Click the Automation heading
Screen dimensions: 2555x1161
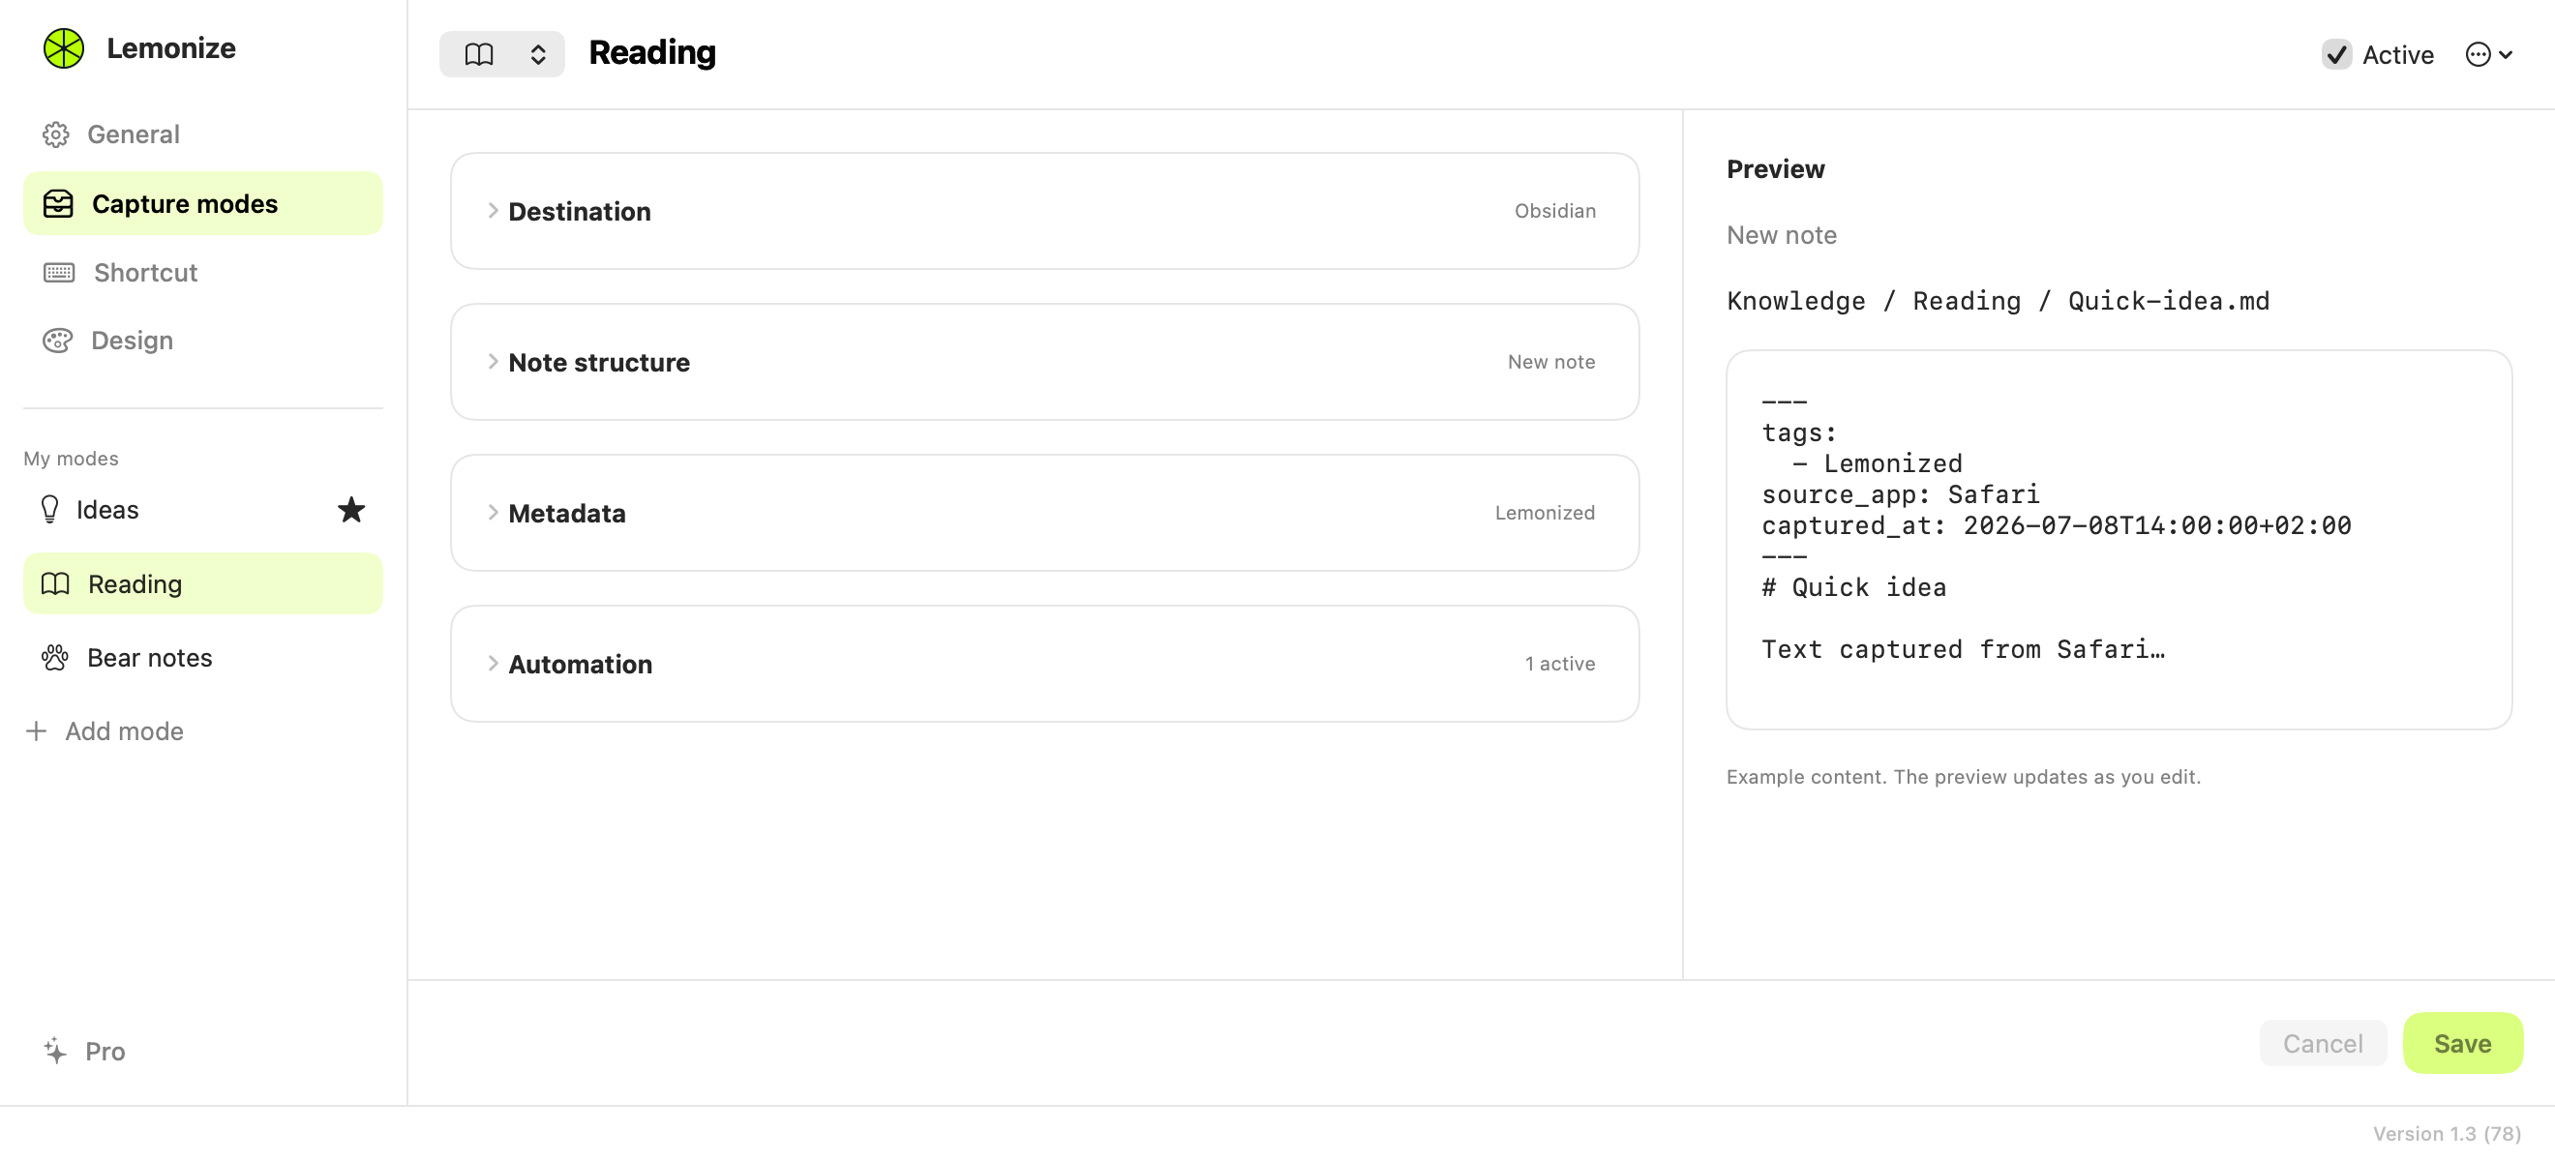pyautogui.click(x=581, y=664)
